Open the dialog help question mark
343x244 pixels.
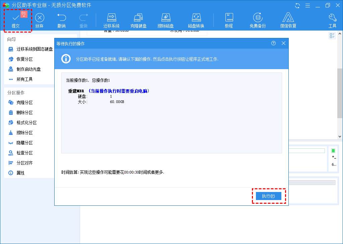click(x=274, y=43)
